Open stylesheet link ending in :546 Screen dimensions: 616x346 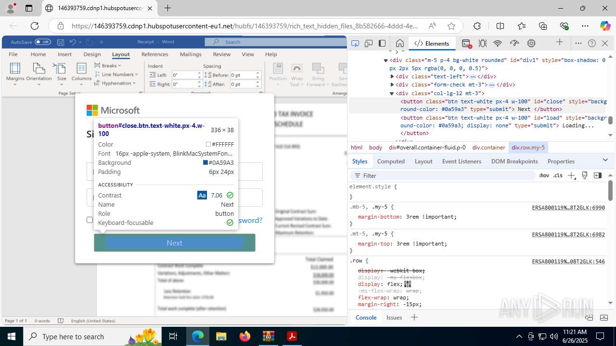tap(568, 262)
